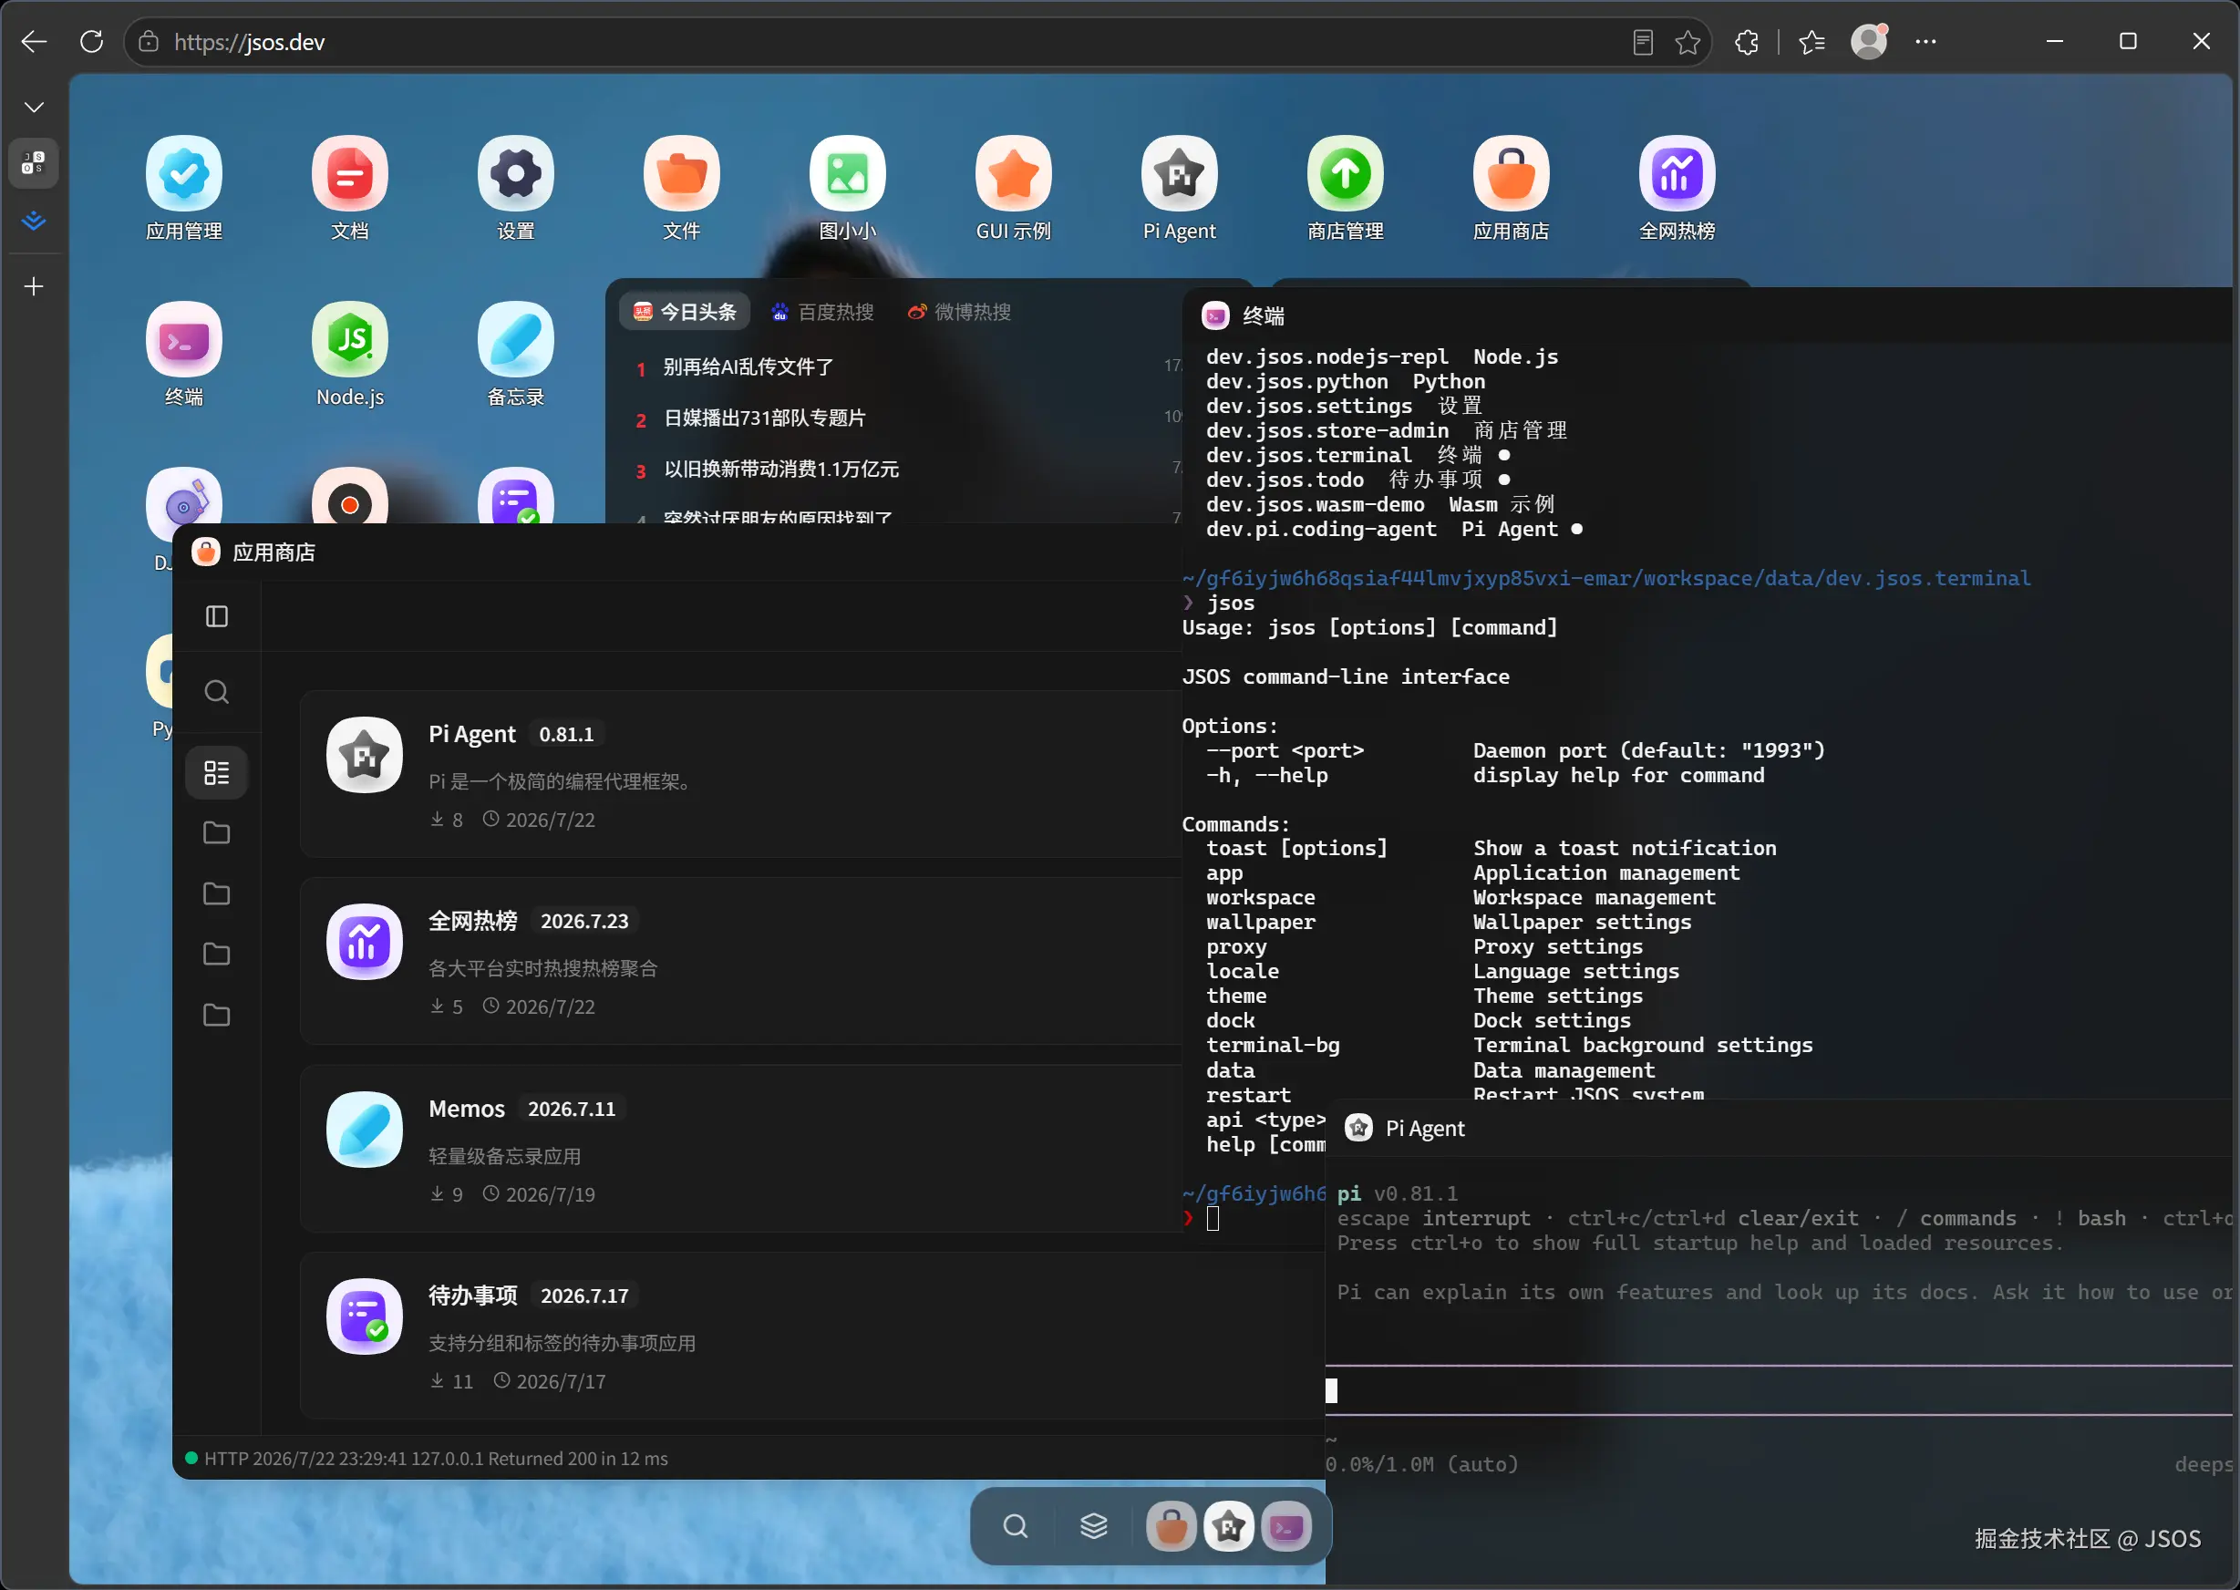Select the 百度热搜 tab

[822, 311]
